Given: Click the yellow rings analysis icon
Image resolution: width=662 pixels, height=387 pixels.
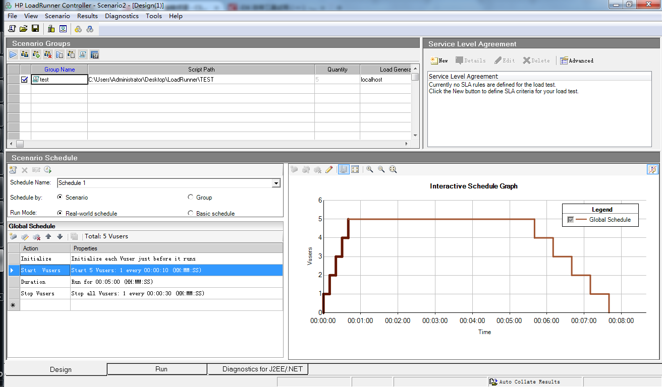Looking at the screenshot, I should (x=78, y=29).
